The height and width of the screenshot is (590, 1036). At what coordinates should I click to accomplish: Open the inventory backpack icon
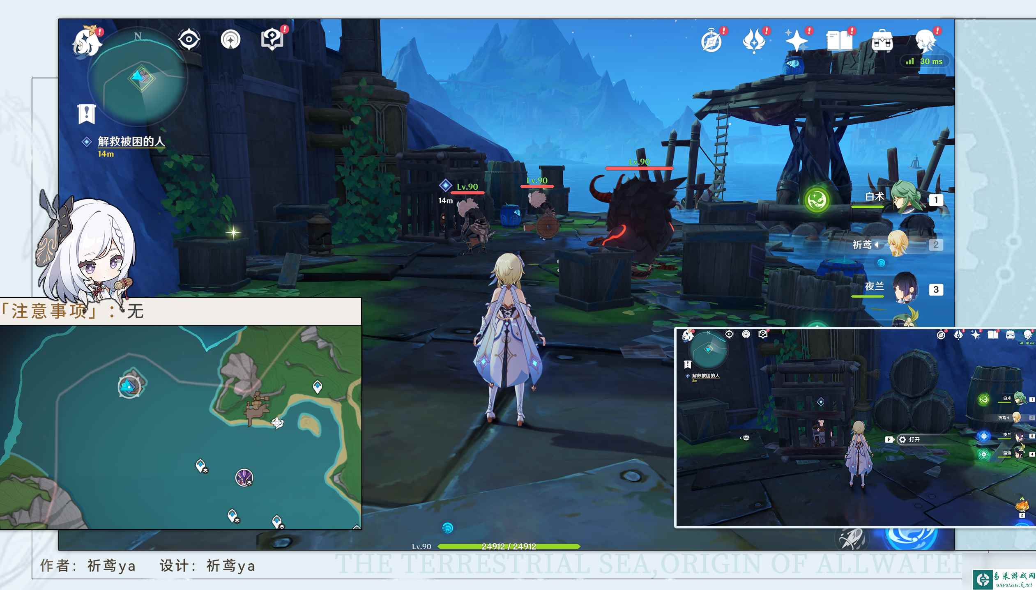[x=882, y=41]
